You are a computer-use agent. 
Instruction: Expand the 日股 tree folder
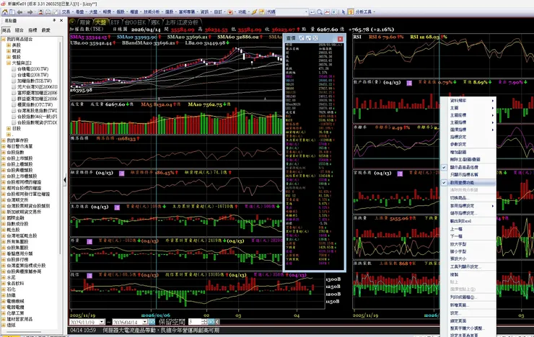click(x=9, y=128)
